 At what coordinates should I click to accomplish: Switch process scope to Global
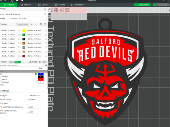click(12, 62)
